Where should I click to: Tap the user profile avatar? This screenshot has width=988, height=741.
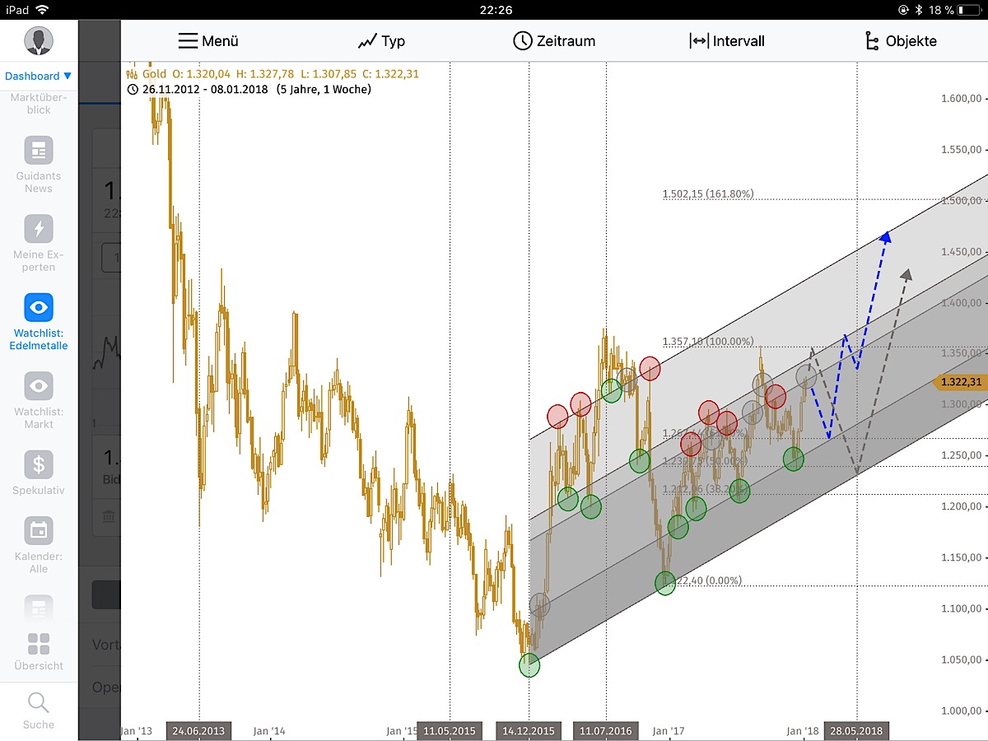coord(37,40)
